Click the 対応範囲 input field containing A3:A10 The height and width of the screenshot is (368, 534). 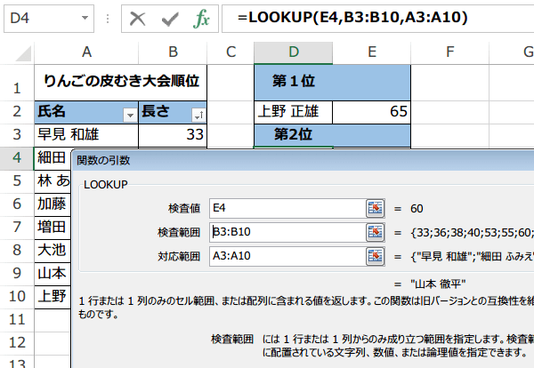[287, 256]
